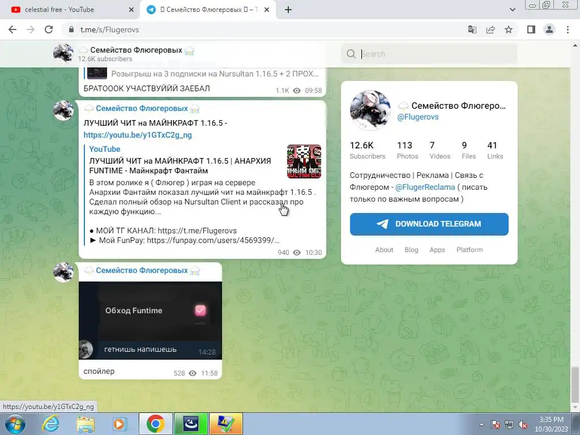Open the Action Center flag icon
This screenshot has width=580, height=435.
496,424
